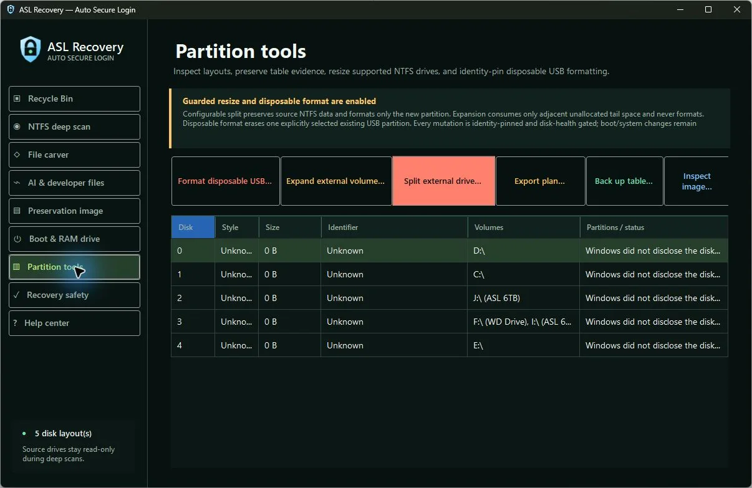Click Format disposable USB button
Viewport: 752px width, 488px height.
pyautogui.click(x=226, y=181)
